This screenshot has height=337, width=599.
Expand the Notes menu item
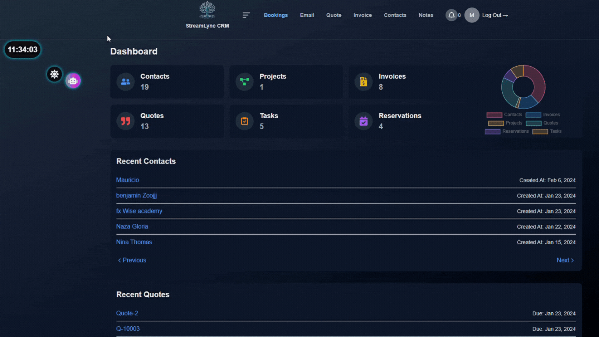(x=426, y=15)
